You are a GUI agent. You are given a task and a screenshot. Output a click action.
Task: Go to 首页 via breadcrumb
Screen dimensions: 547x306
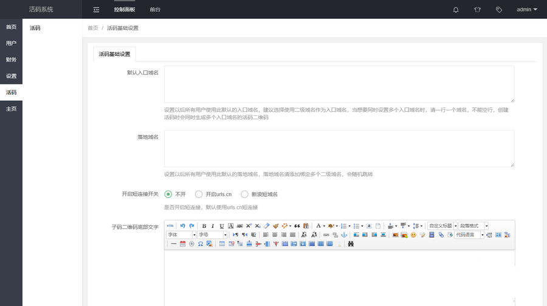pos(93,28)
